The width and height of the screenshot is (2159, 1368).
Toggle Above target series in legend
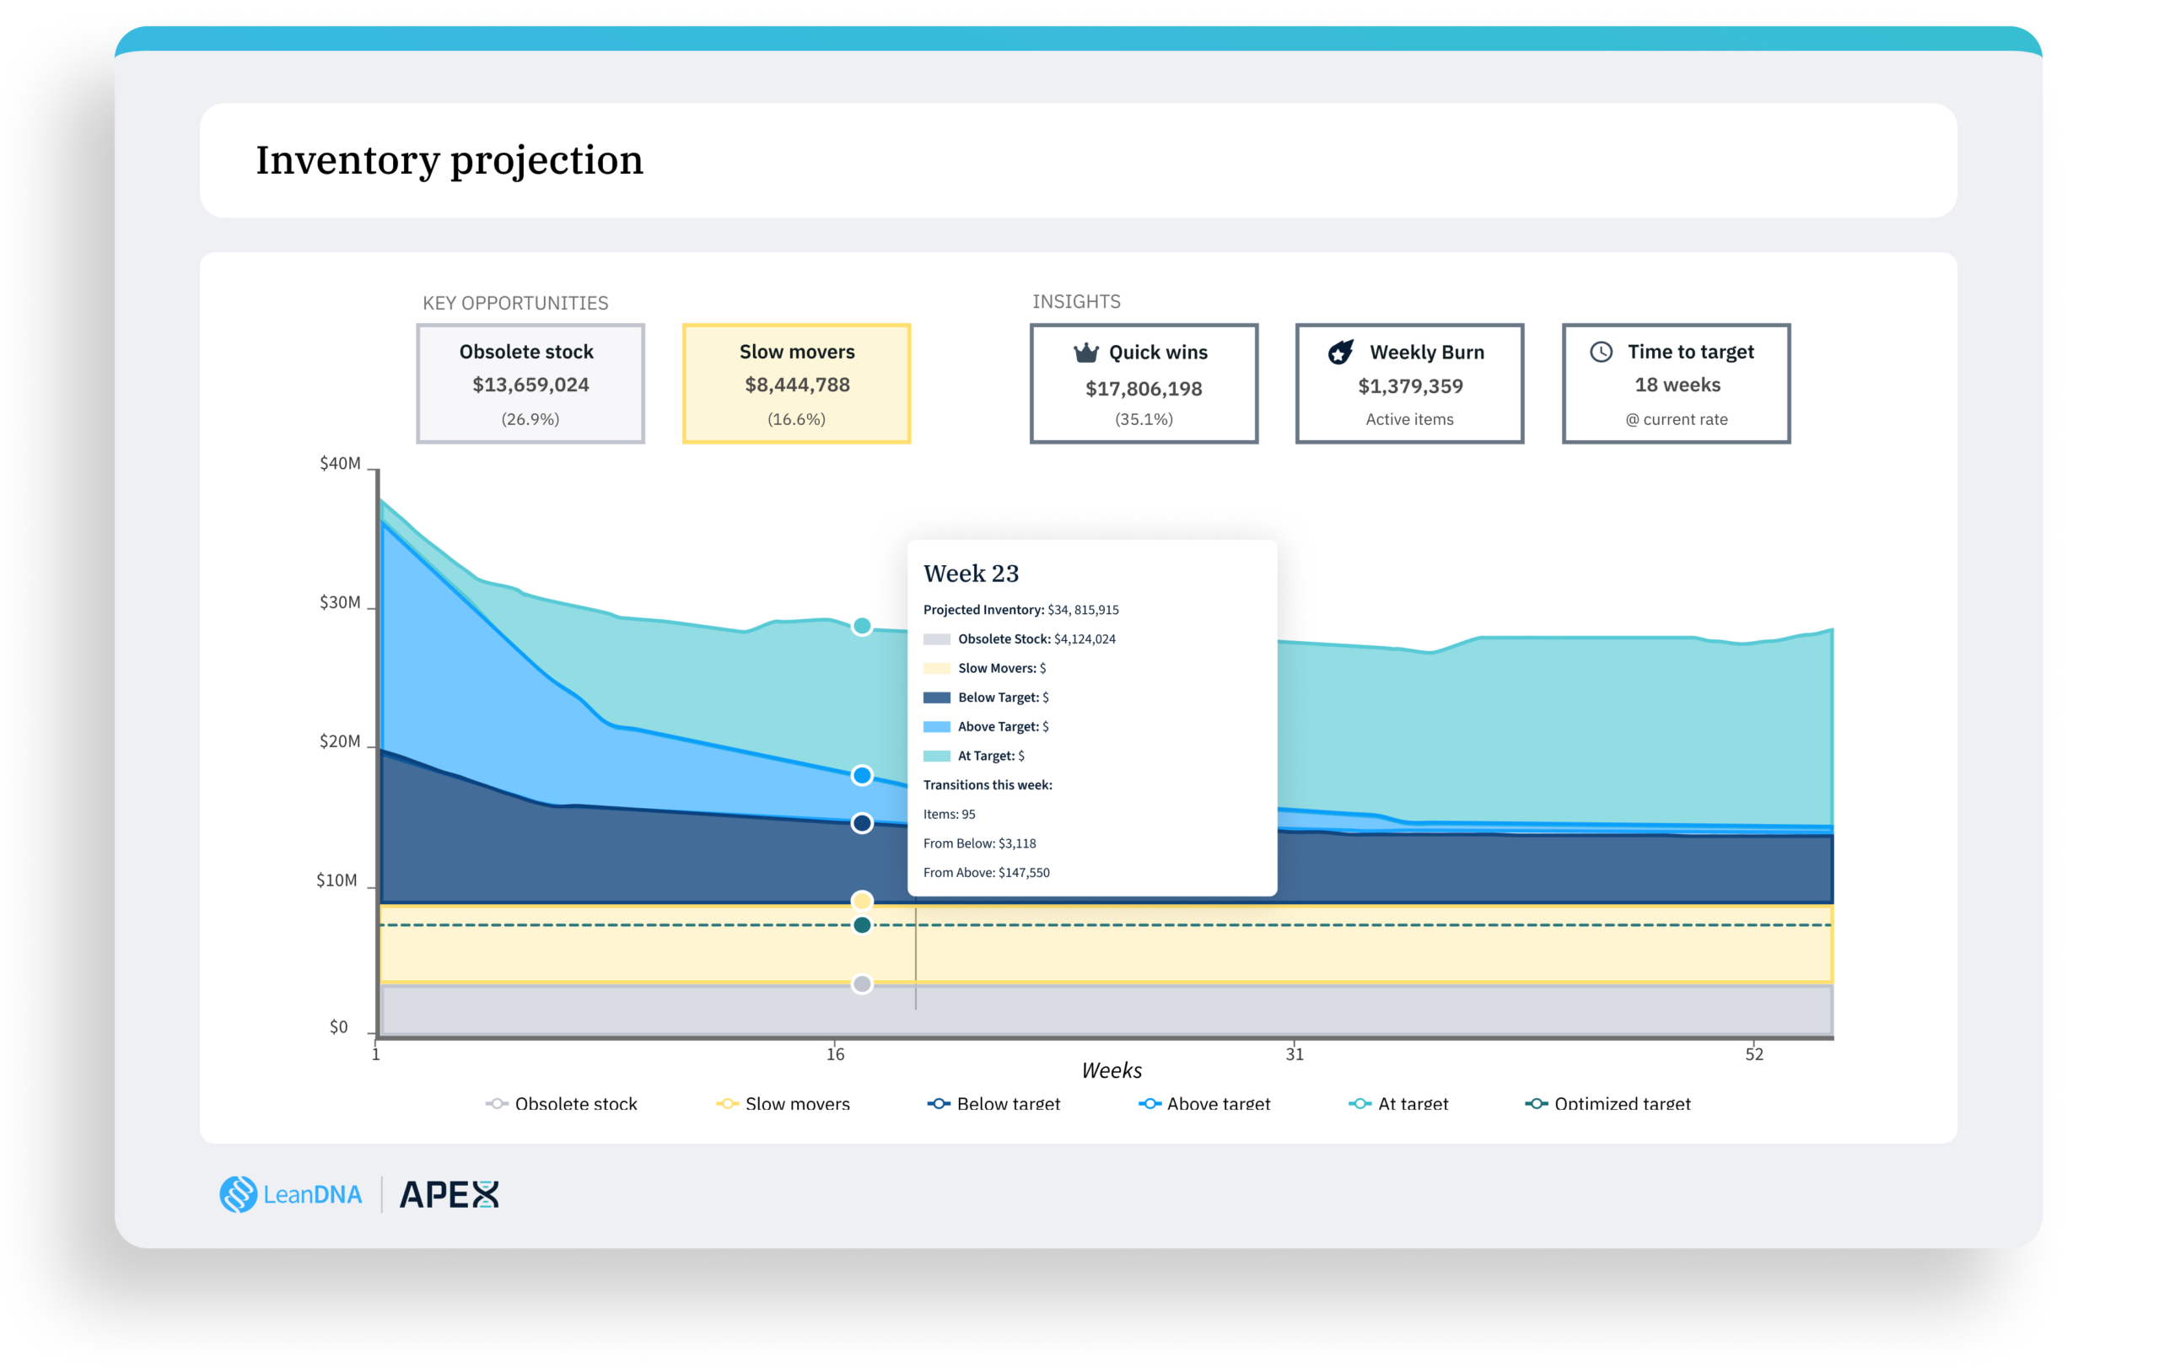pos(1204,1103)
